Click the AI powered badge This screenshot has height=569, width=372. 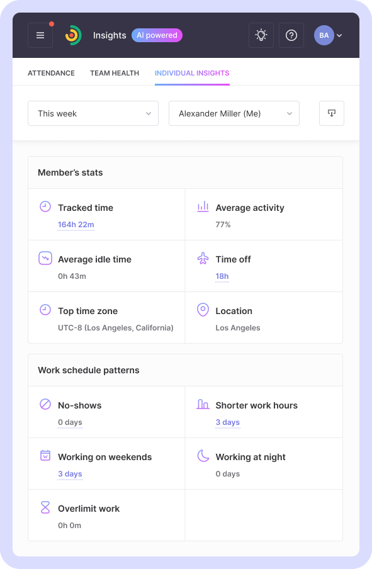tap(157, 35)
